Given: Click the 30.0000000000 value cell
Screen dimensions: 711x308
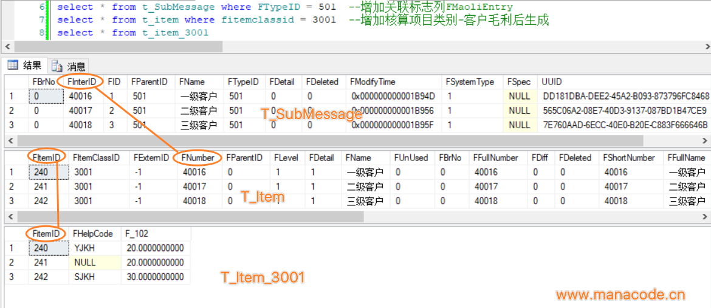Looking at the screenshot, I should (x=155, y=277).
